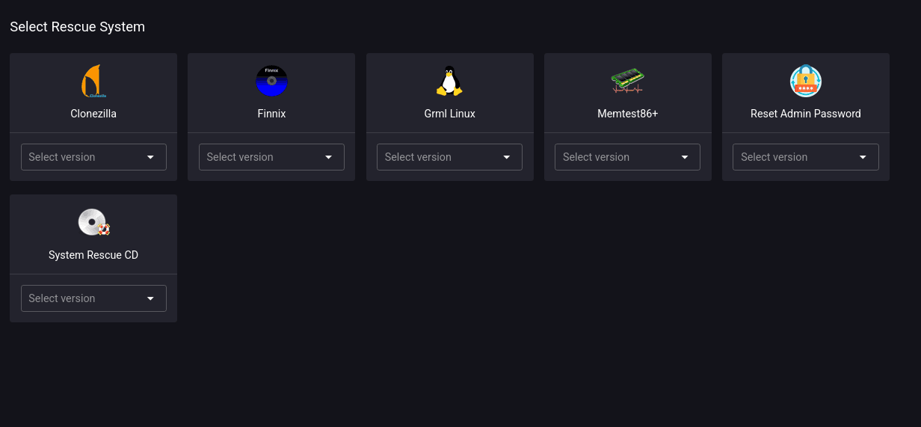Select the System Rescue CD title
Screen dimensions: 921x427
93,255
